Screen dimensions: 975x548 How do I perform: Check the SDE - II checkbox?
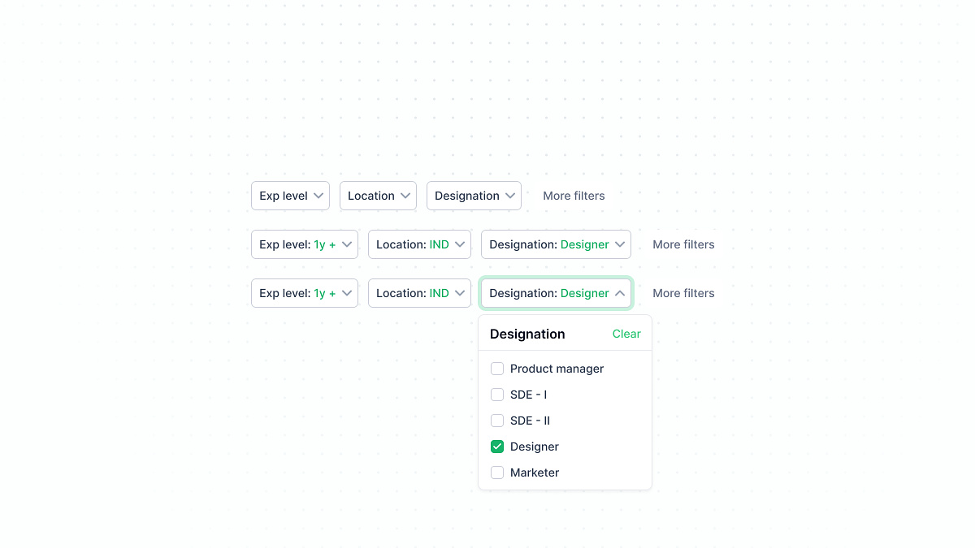(497, 421)
